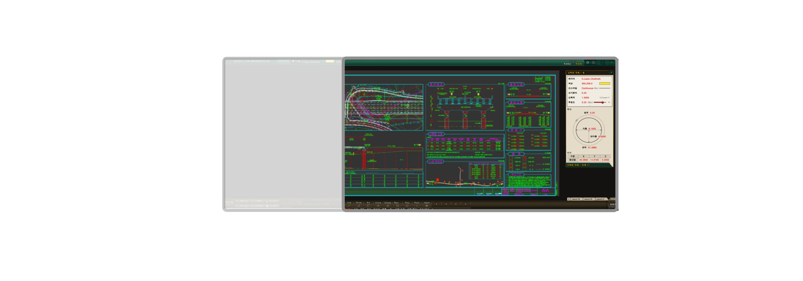
Task: Select the Poly polygon tool
Action: point(407,204)
